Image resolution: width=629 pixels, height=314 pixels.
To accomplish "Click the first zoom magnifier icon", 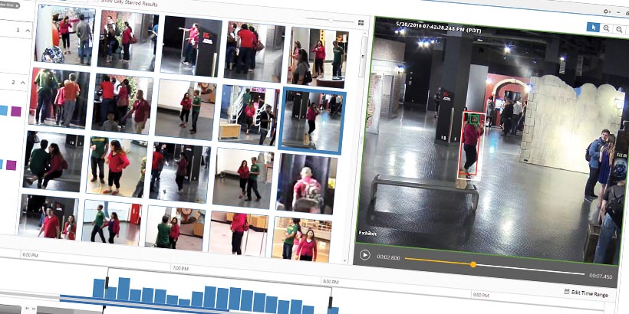I will tap(606, 28).
